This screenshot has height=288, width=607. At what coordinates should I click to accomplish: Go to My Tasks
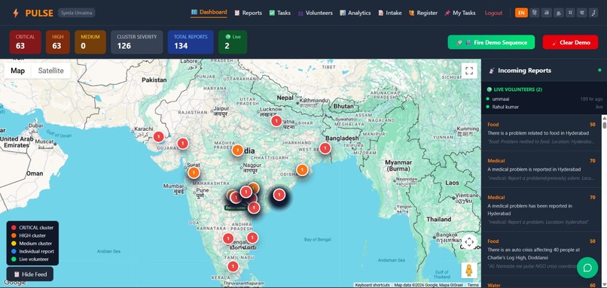[x=460, y=13]
